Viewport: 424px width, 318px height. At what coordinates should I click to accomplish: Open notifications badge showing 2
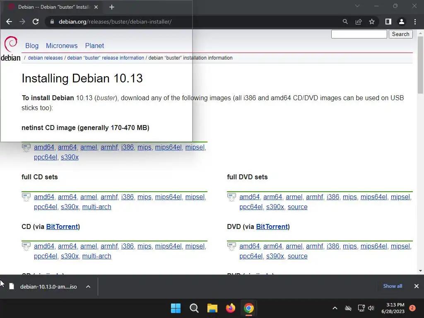[x=412, y=308]
